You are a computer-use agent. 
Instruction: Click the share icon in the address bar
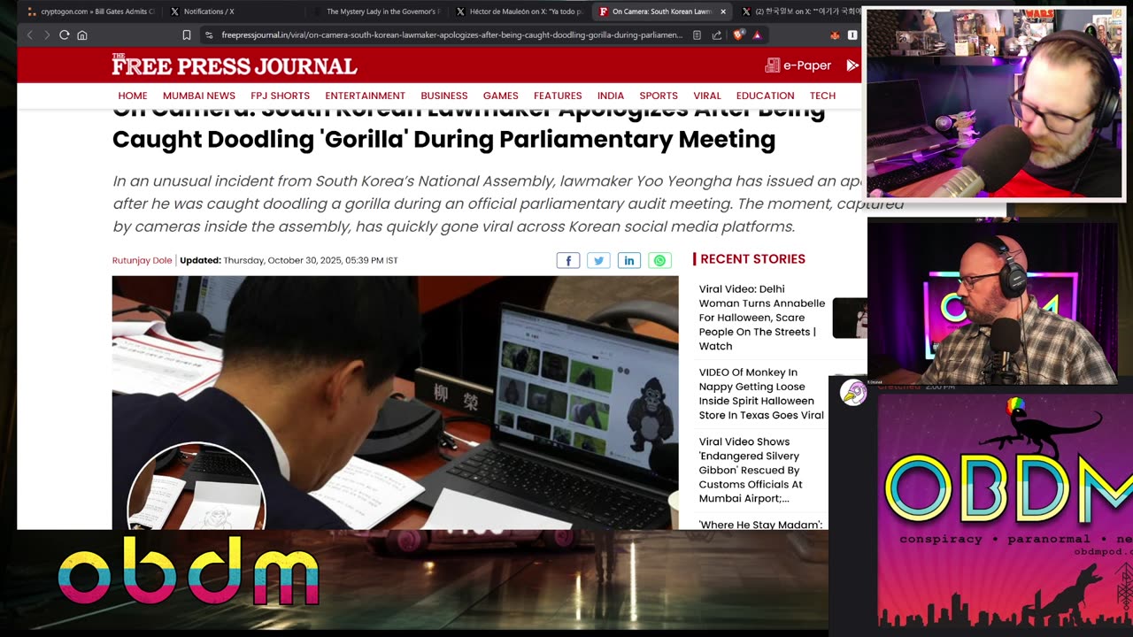click(716, 35)
